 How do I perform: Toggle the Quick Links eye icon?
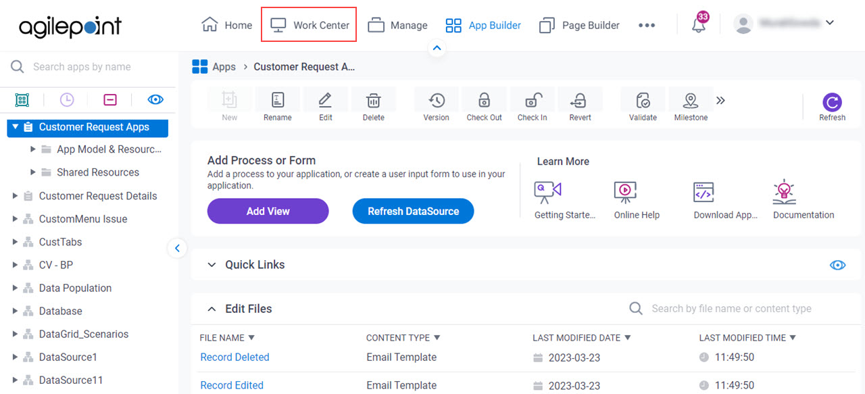(x=837, y=265)
